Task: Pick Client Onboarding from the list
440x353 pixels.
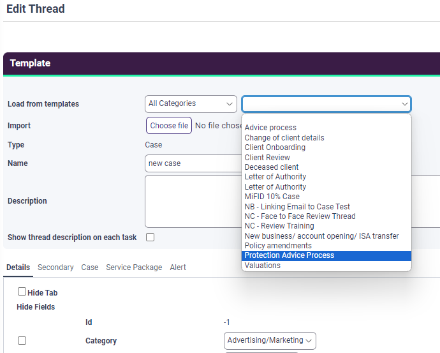Action: pyautogui.click(x=275, y=147)
